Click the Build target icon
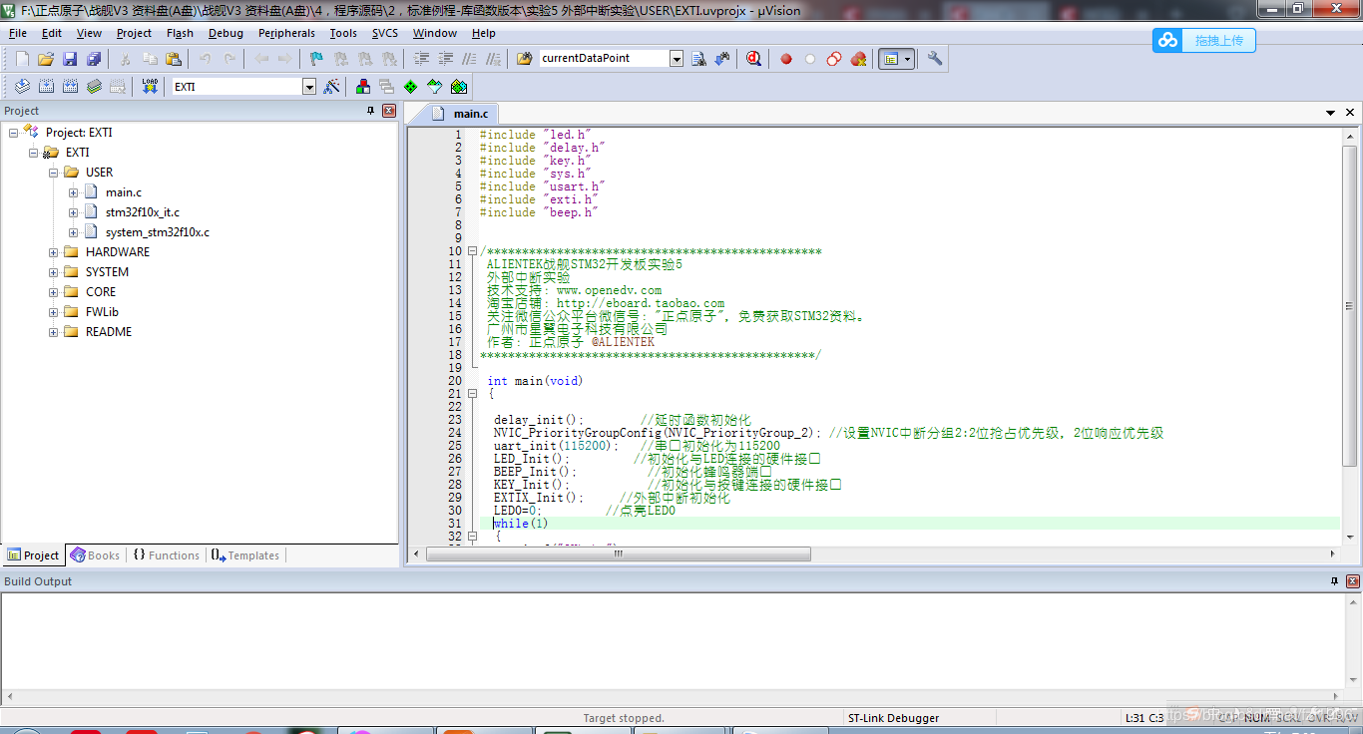Image resolution: width=1363 pixels, height=734 pixels. point(46,87)
